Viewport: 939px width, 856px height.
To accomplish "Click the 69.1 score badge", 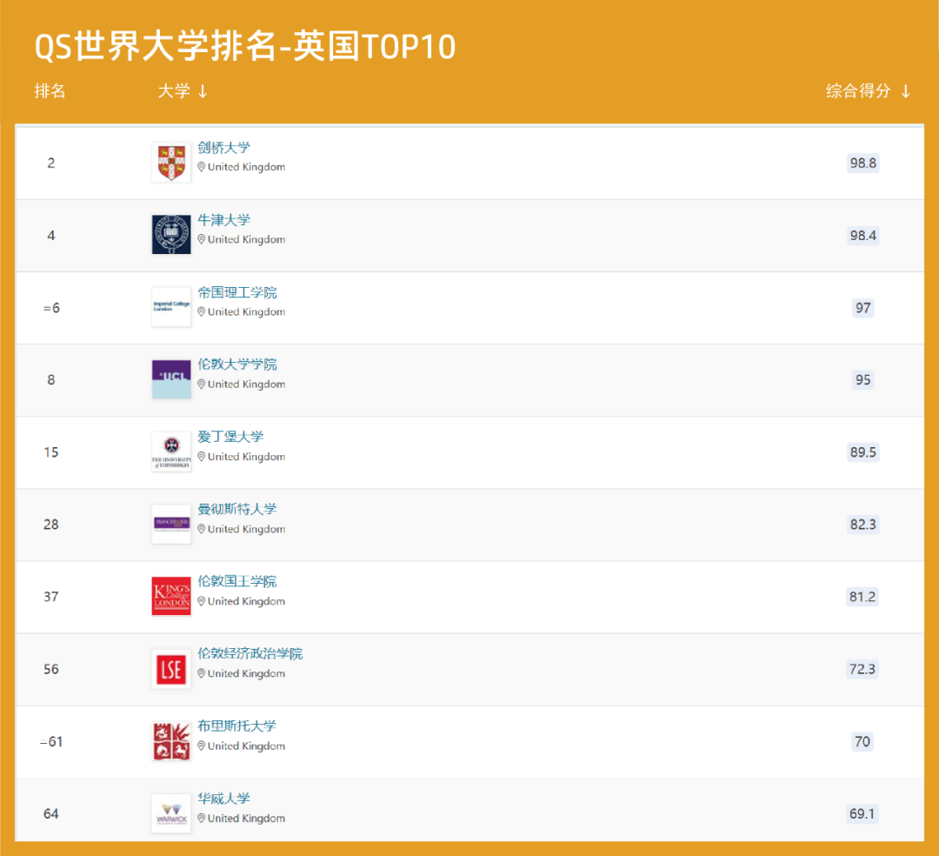I will pyautogui.click(x=862, y=813).
